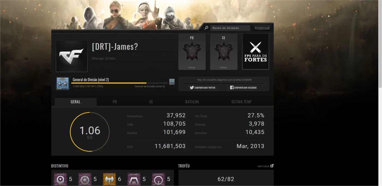Click the Atirador distinctive badge icon
Screen dimensions: 382x186
[x=159, y=179]
